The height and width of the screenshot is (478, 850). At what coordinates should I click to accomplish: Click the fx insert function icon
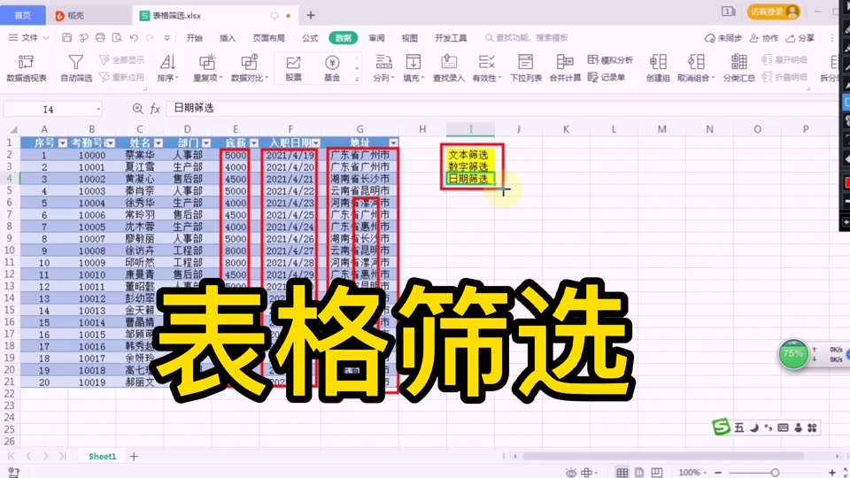155,109
